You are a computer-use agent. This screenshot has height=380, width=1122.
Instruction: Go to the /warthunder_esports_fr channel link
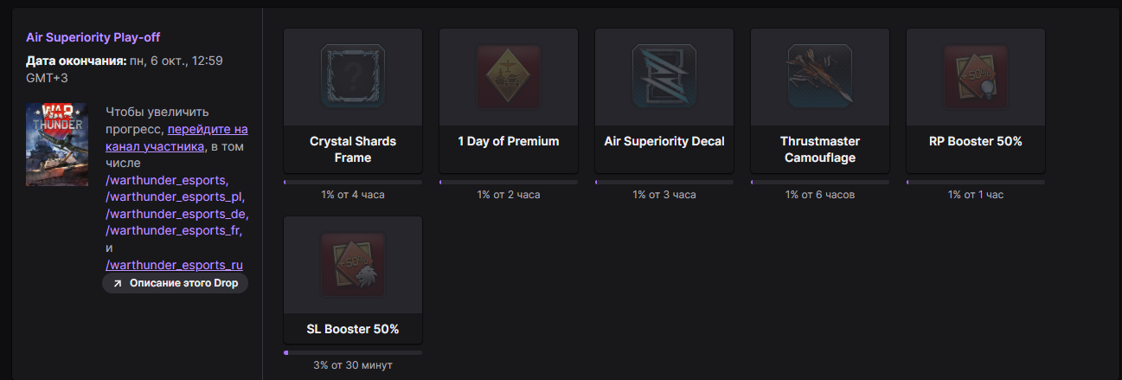(x=175, y=230)
